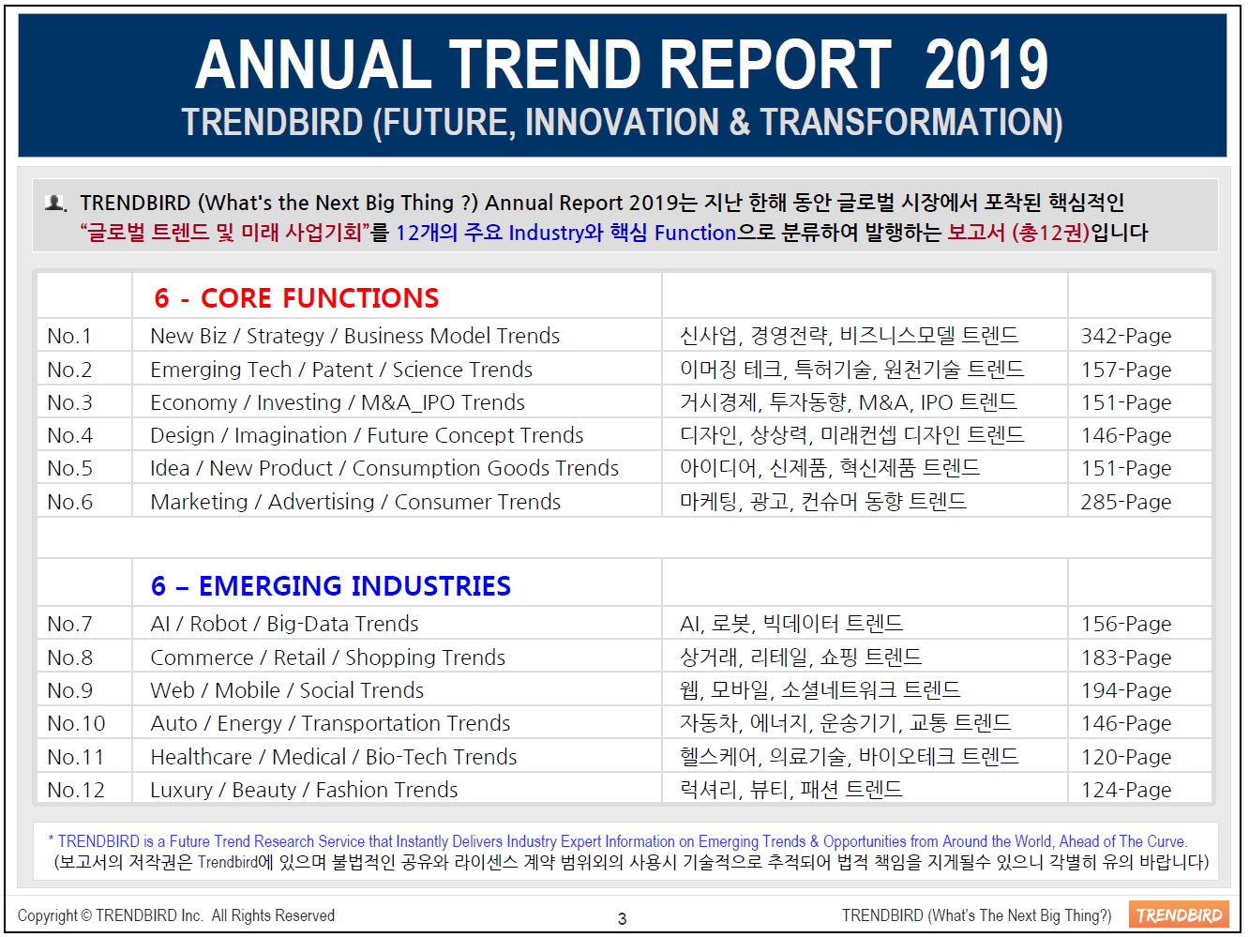The image size is (1249, 937).
Task: Click the "6 - CORE FUNCTIONS" heading
Action: 296,298
